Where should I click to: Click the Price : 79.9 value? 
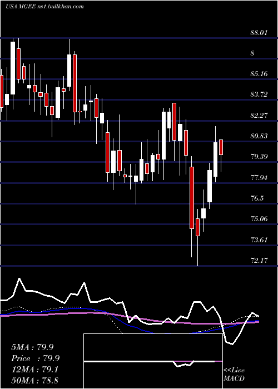(36, 358)
